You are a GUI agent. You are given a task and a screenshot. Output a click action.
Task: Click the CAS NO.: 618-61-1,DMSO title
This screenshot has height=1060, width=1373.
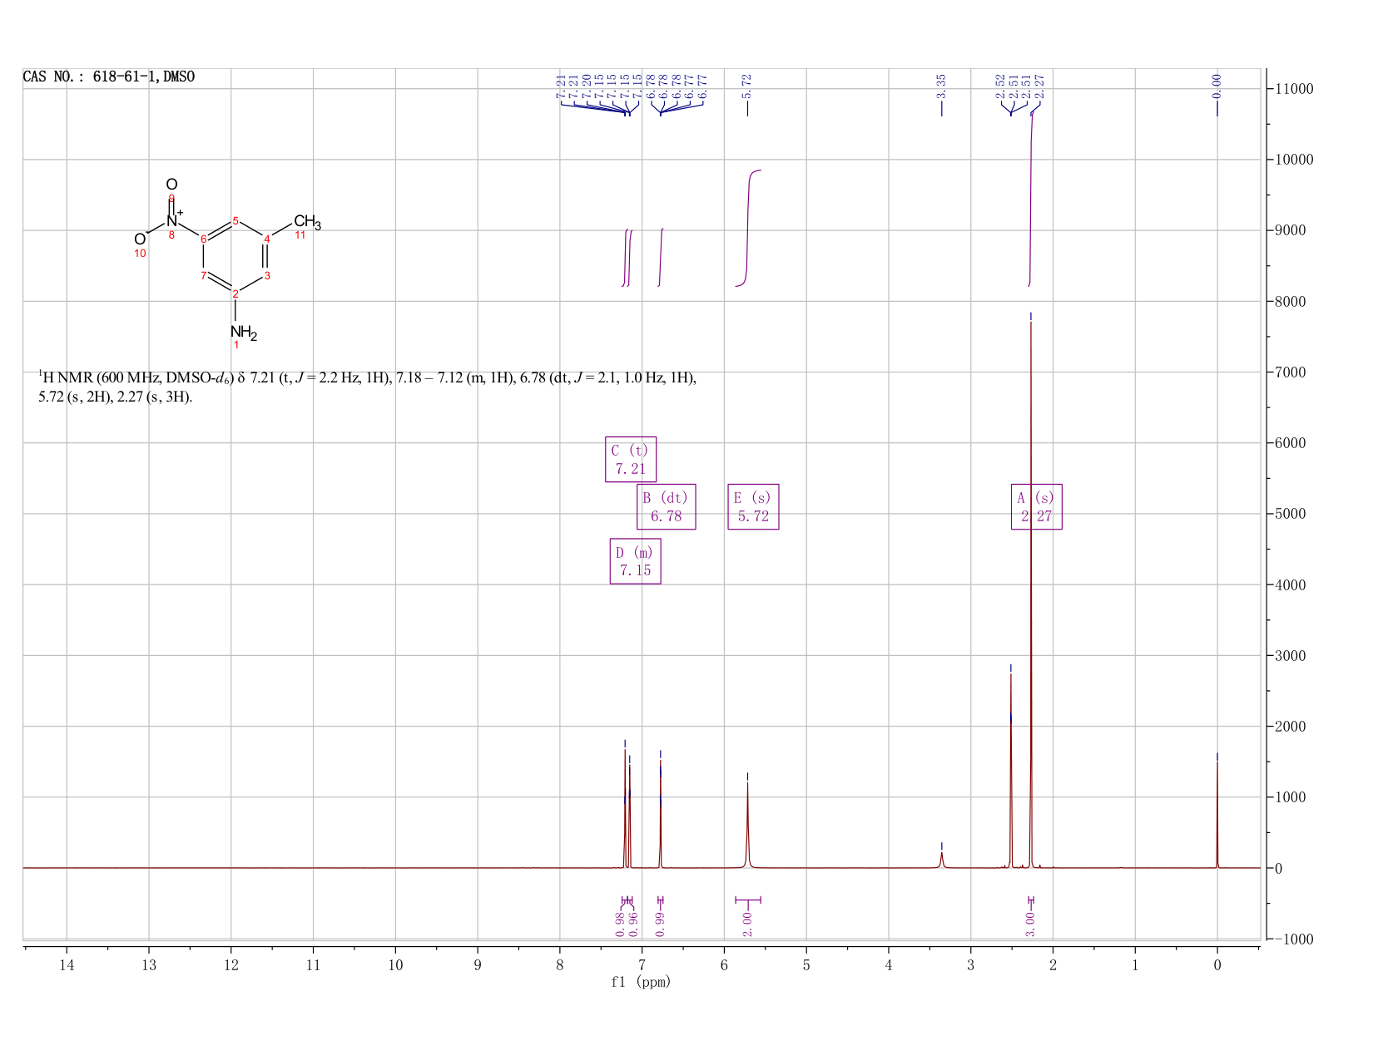109,77
